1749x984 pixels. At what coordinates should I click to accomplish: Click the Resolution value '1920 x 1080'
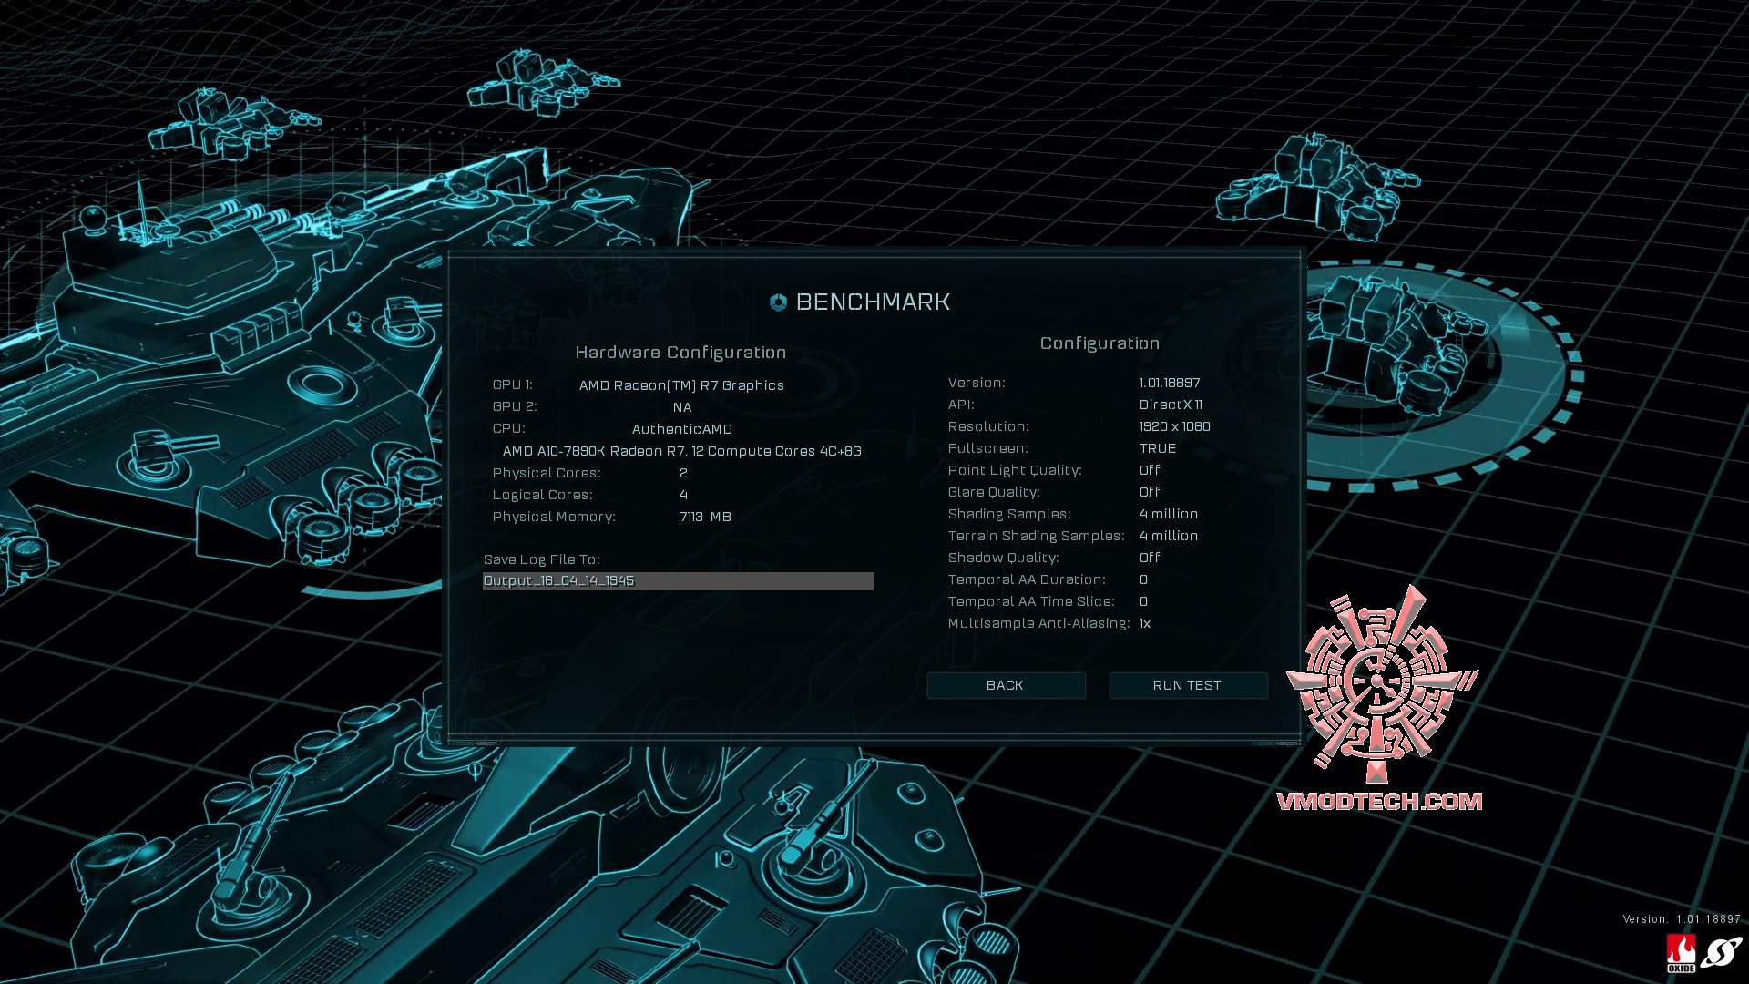(1174, 426)
